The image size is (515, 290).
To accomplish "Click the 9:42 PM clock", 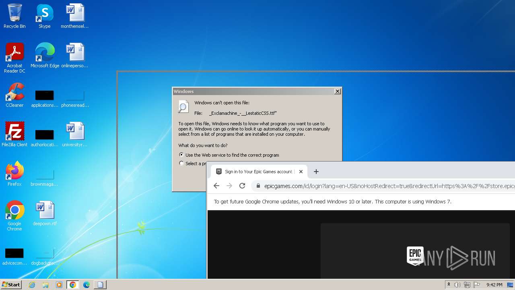I will click(x=494, y=285).
